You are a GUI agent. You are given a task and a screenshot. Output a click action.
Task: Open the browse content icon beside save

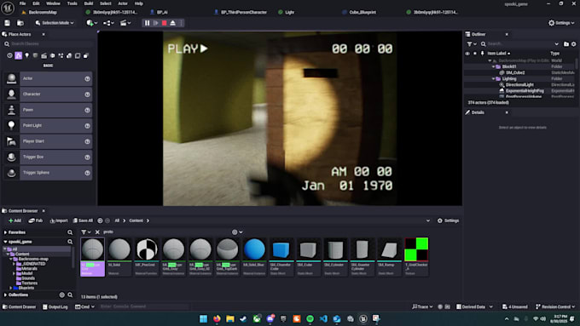[x=20, y=23]
